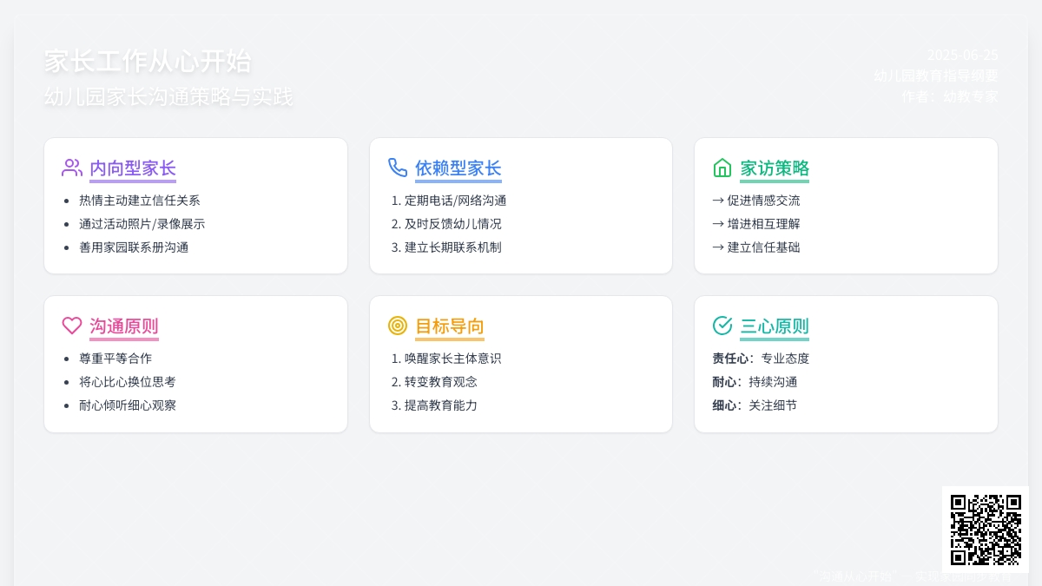Click the bullet 将心比心换位思考
1042x586 pixels.
click(x=128, y=381)
